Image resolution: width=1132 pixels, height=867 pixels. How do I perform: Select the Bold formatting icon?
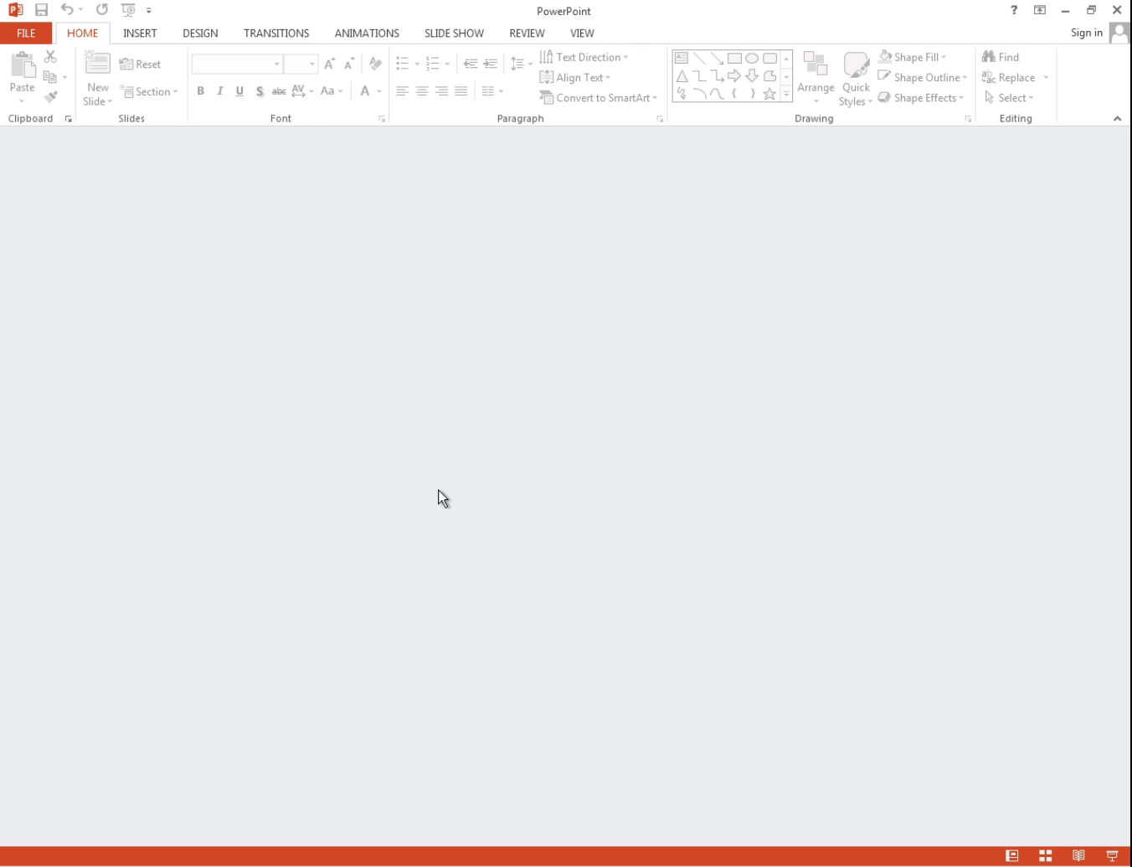[x=200, y=91]
